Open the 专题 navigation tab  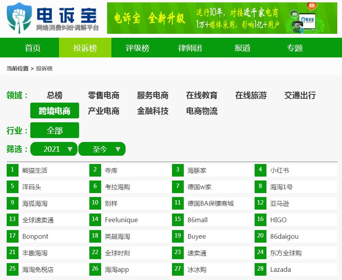point(294,48)
